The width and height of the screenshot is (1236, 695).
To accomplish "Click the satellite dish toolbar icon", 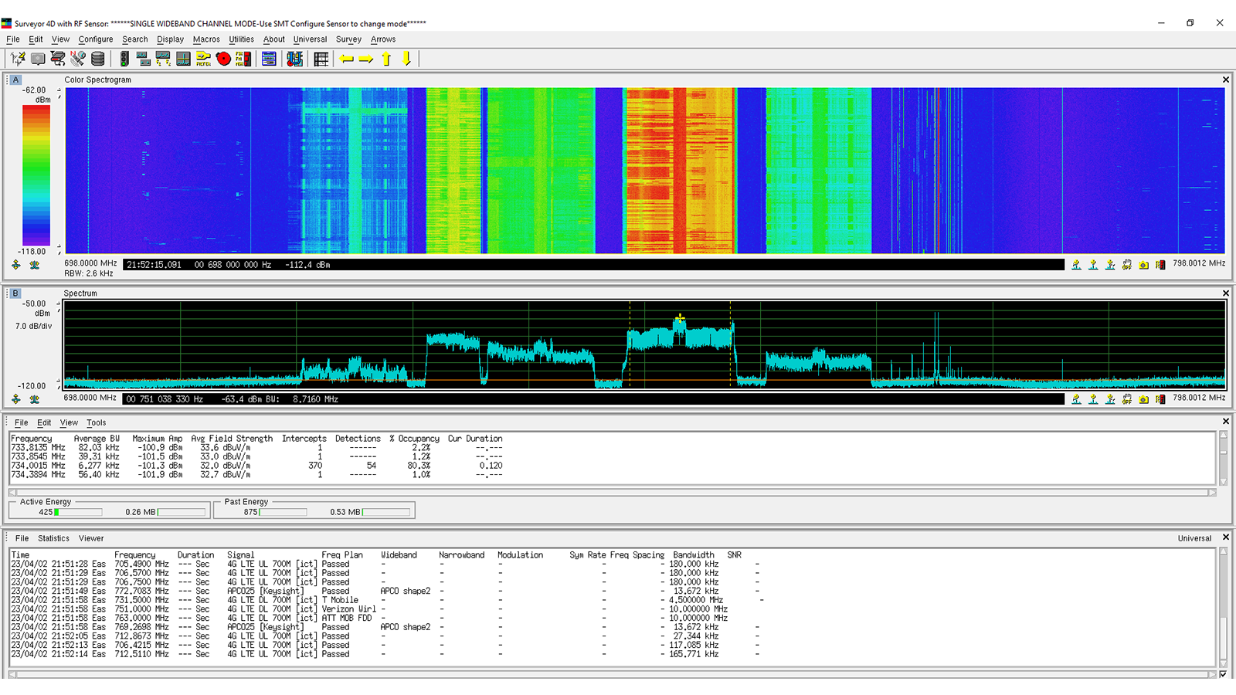I will 78,59.
